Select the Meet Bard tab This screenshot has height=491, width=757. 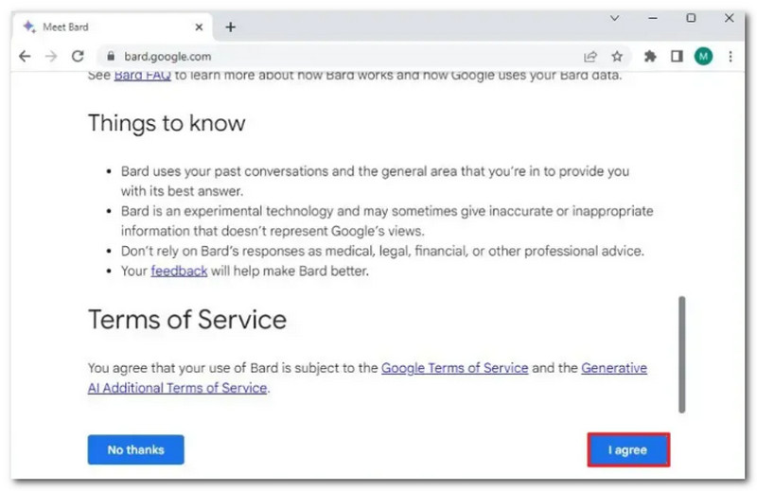[112, 27]
